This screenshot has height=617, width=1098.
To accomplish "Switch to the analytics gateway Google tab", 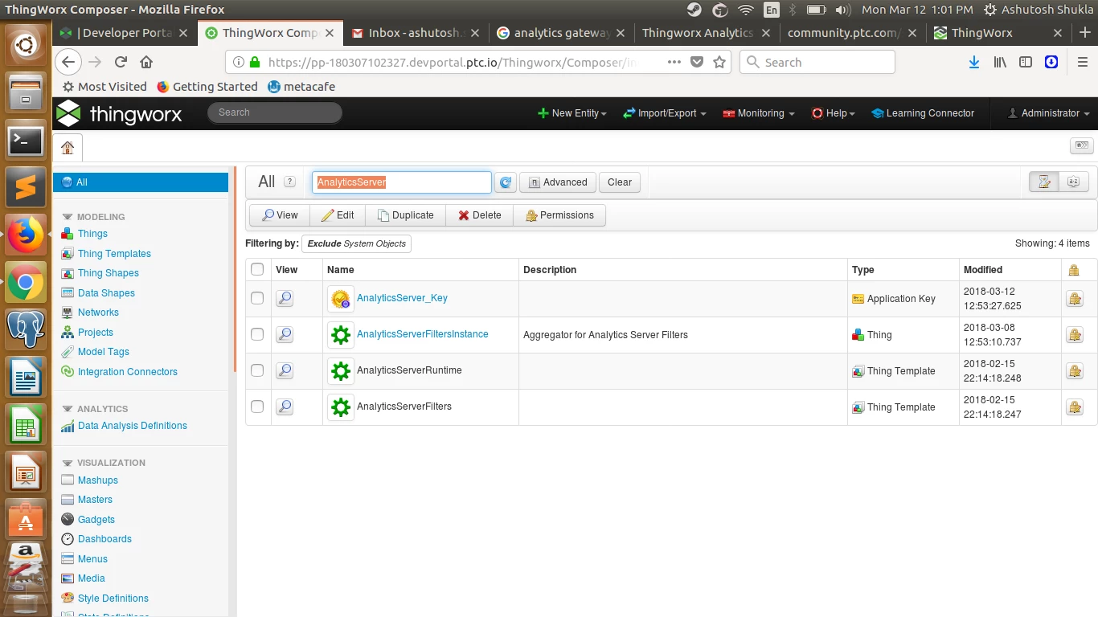I will (x=561, y=33).
